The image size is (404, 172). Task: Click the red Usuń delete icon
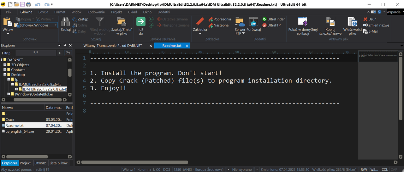pos(365,19)
